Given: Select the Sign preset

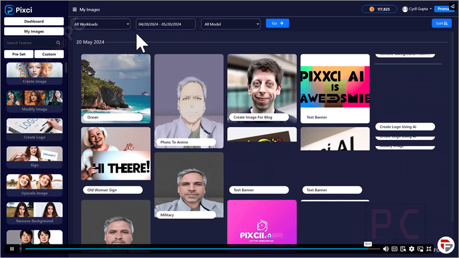Looking at the screenshot, I should click(x=34, y=157).
